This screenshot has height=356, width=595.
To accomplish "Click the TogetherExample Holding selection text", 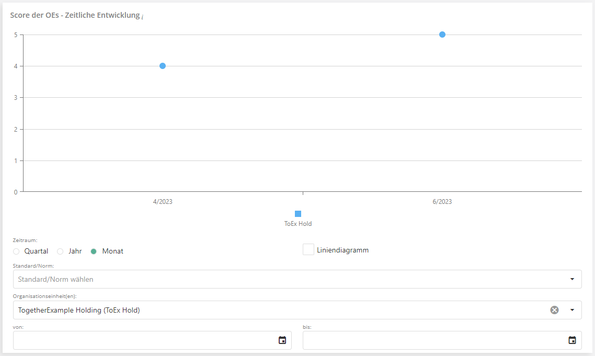I will pyautogui.click(x=79, y=310).
